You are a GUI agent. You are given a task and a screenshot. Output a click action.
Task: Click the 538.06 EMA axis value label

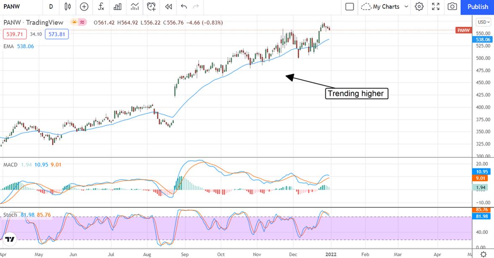click(x=483, y=39)
